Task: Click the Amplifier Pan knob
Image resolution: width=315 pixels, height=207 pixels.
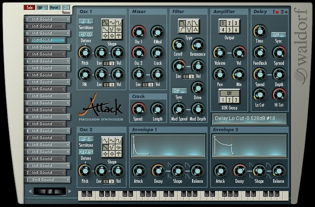Action: click(x=220, y=75)
